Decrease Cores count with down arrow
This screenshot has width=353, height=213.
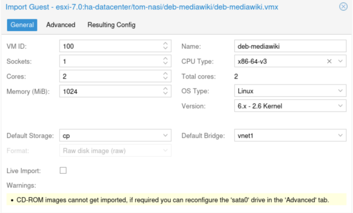165,78
